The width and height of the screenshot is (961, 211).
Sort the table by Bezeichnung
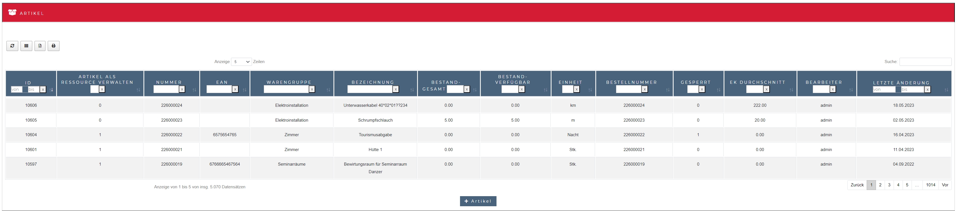pyautogui.click(x=412, y=90)
